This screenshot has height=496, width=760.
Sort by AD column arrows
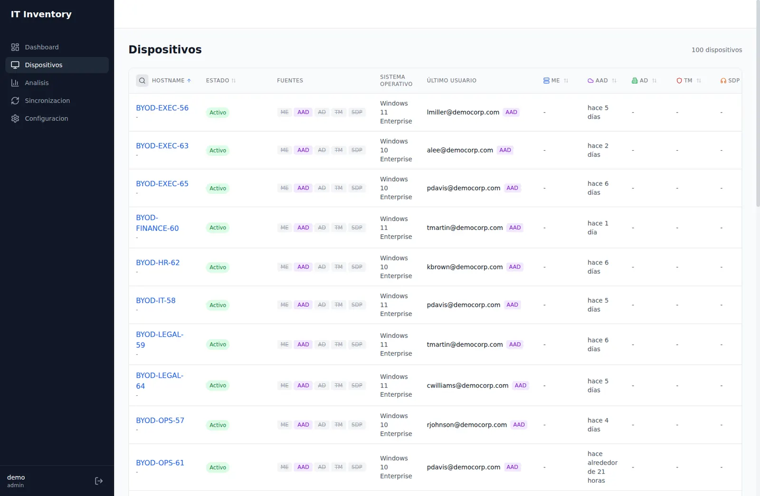pyautogui.click(x=654, y=81)
